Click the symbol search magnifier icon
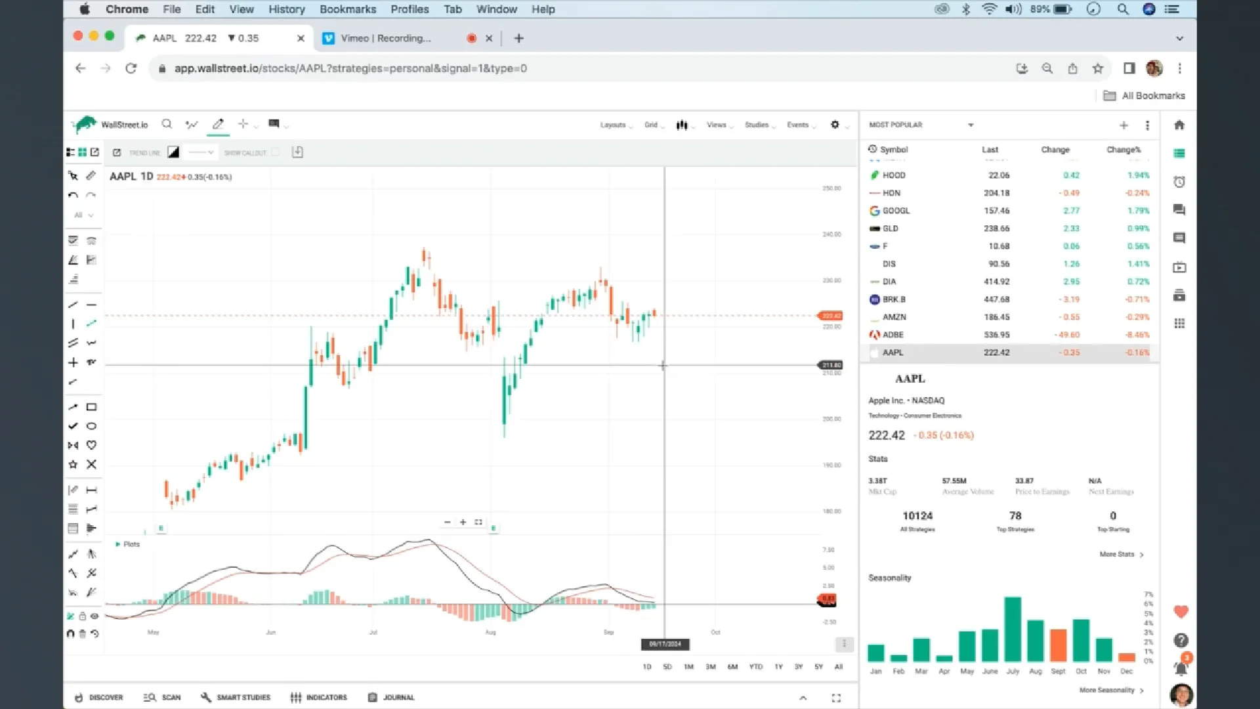Image resolution: width=1260 pixels, height=709 pixels. tap(167, 124)
